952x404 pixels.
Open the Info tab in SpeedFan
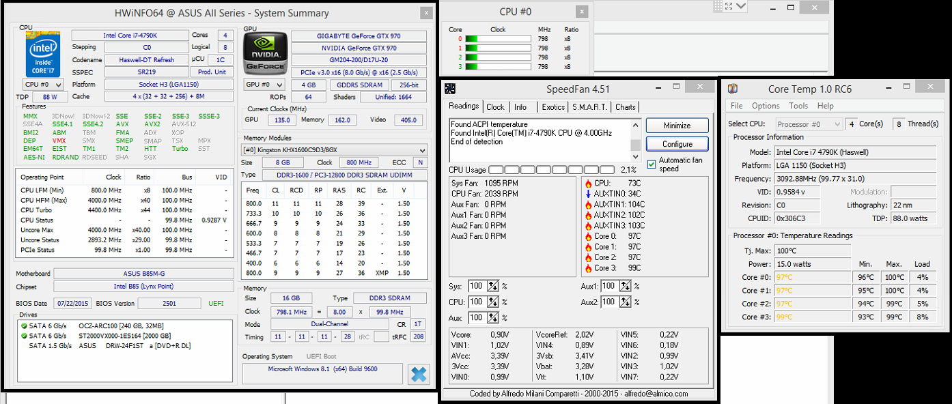(520, 107)
